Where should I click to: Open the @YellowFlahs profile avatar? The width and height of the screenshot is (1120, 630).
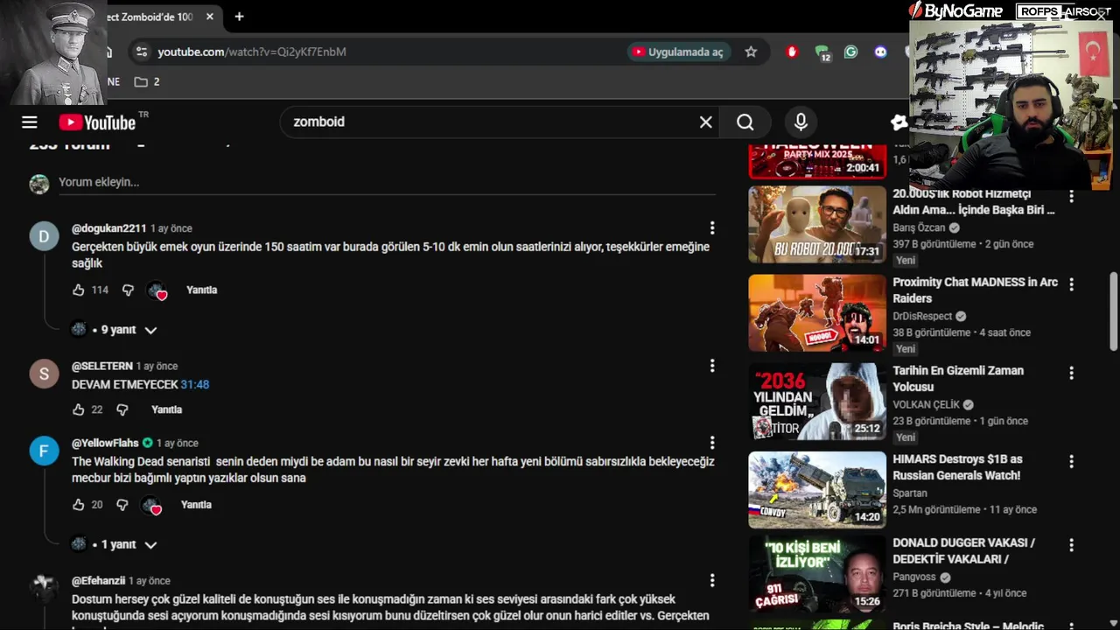click(44, 451)
